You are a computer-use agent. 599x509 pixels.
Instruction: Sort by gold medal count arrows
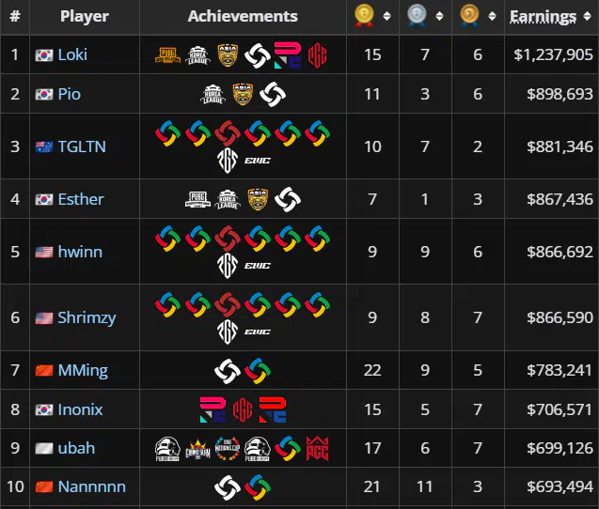point(386,16)
